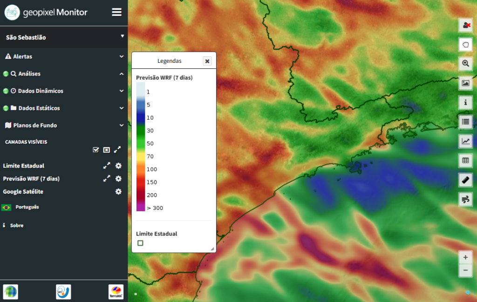Open the map information tool
This screenshot has height=302, width=477.
pos(465,102)
